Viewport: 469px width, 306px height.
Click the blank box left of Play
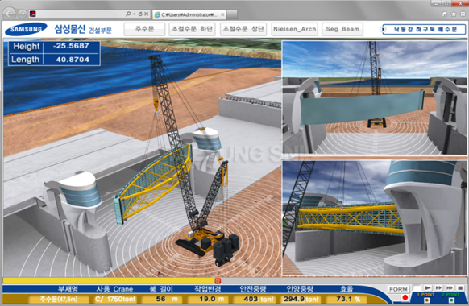click(x=417, y=288)
